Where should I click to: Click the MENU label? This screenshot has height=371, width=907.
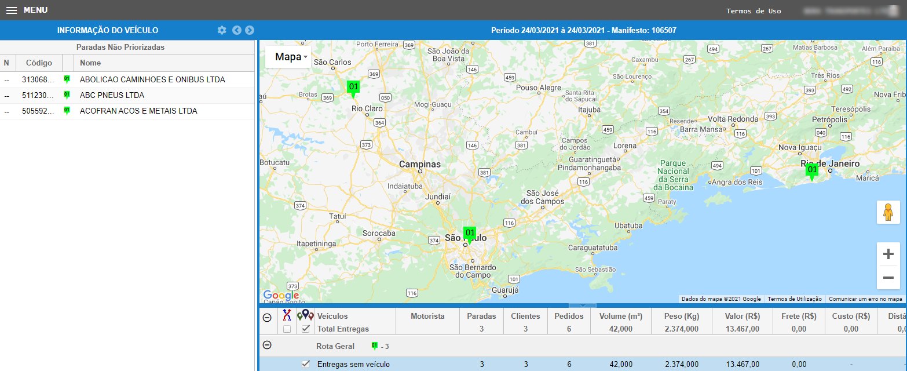point(35,10)
